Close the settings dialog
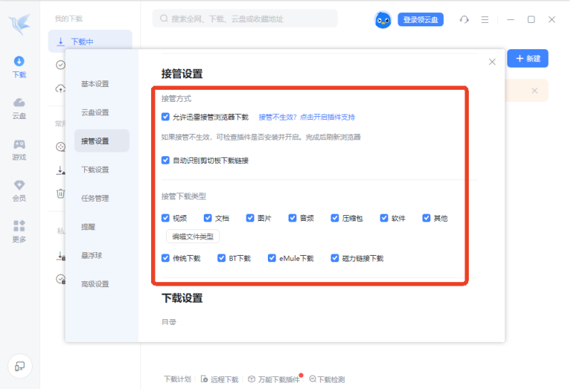Image resolution: width=570 pixels, height=389 pixels. coord(492,62)
